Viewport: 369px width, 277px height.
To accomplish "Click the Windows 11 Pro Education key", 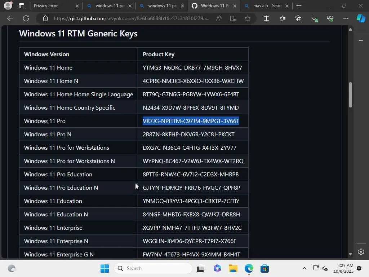I will (x=191, y=175).
